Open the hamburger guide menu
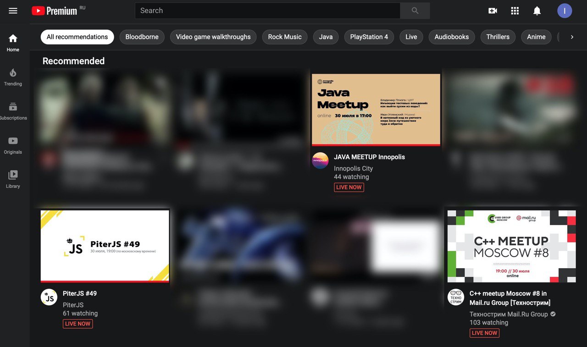The height and width of the screenshot is (347, 587). pos(13,11)
